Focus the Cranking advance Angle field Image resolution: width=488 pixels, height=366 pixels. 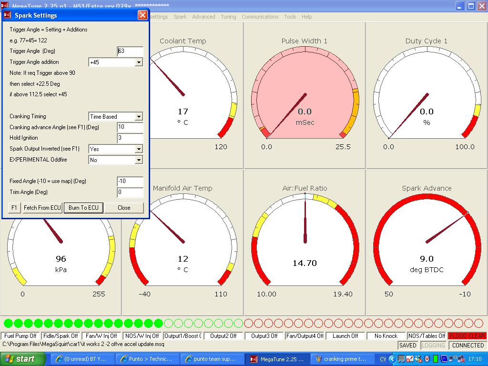click(130, 127)
